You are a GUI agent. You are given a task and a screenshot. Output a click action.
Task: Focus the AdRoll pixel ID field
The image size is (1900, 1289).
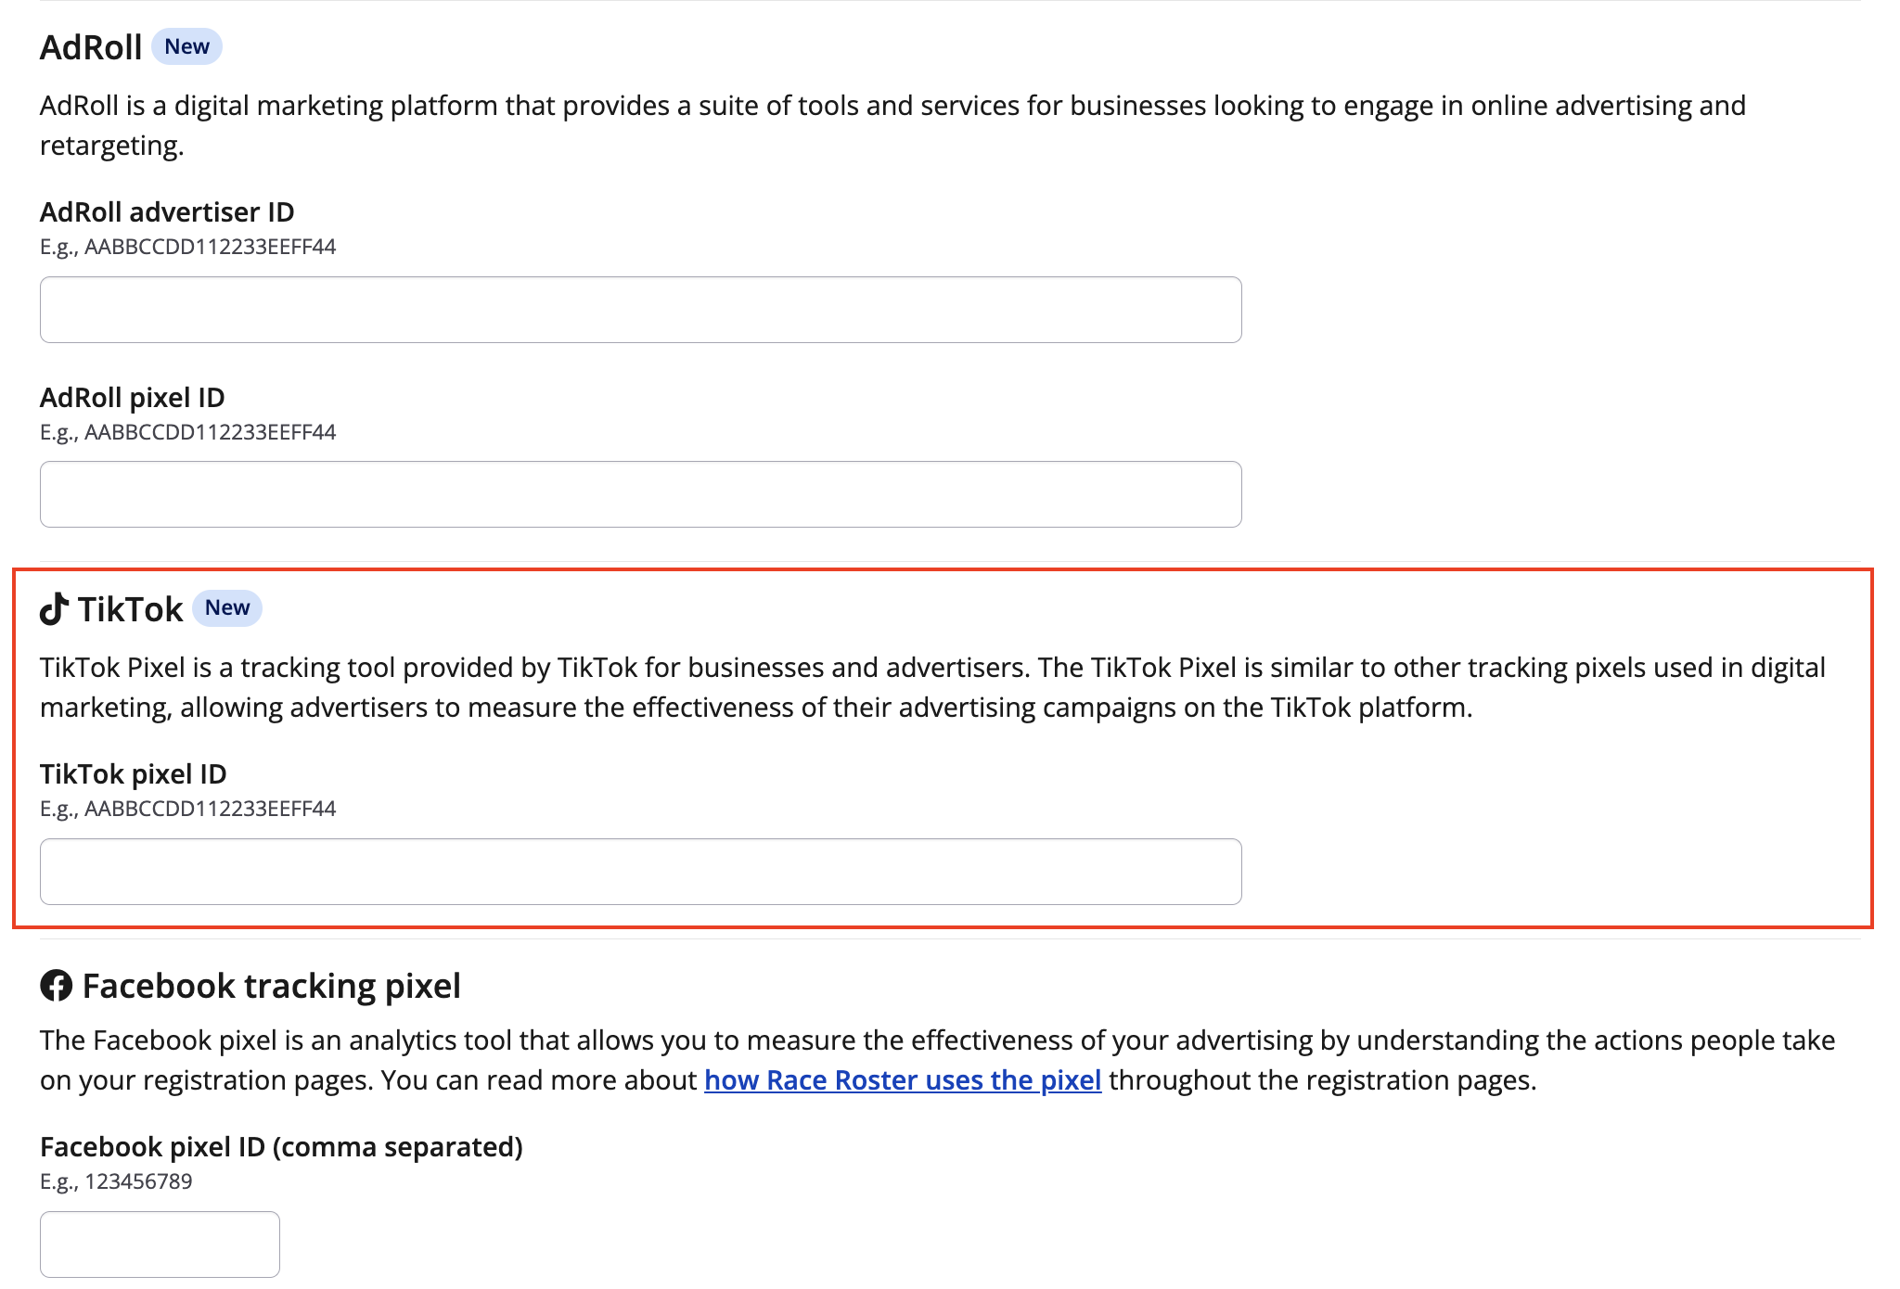640,494
